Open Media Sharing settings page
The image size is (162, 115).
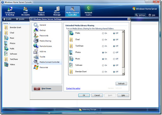pos(47,41)
